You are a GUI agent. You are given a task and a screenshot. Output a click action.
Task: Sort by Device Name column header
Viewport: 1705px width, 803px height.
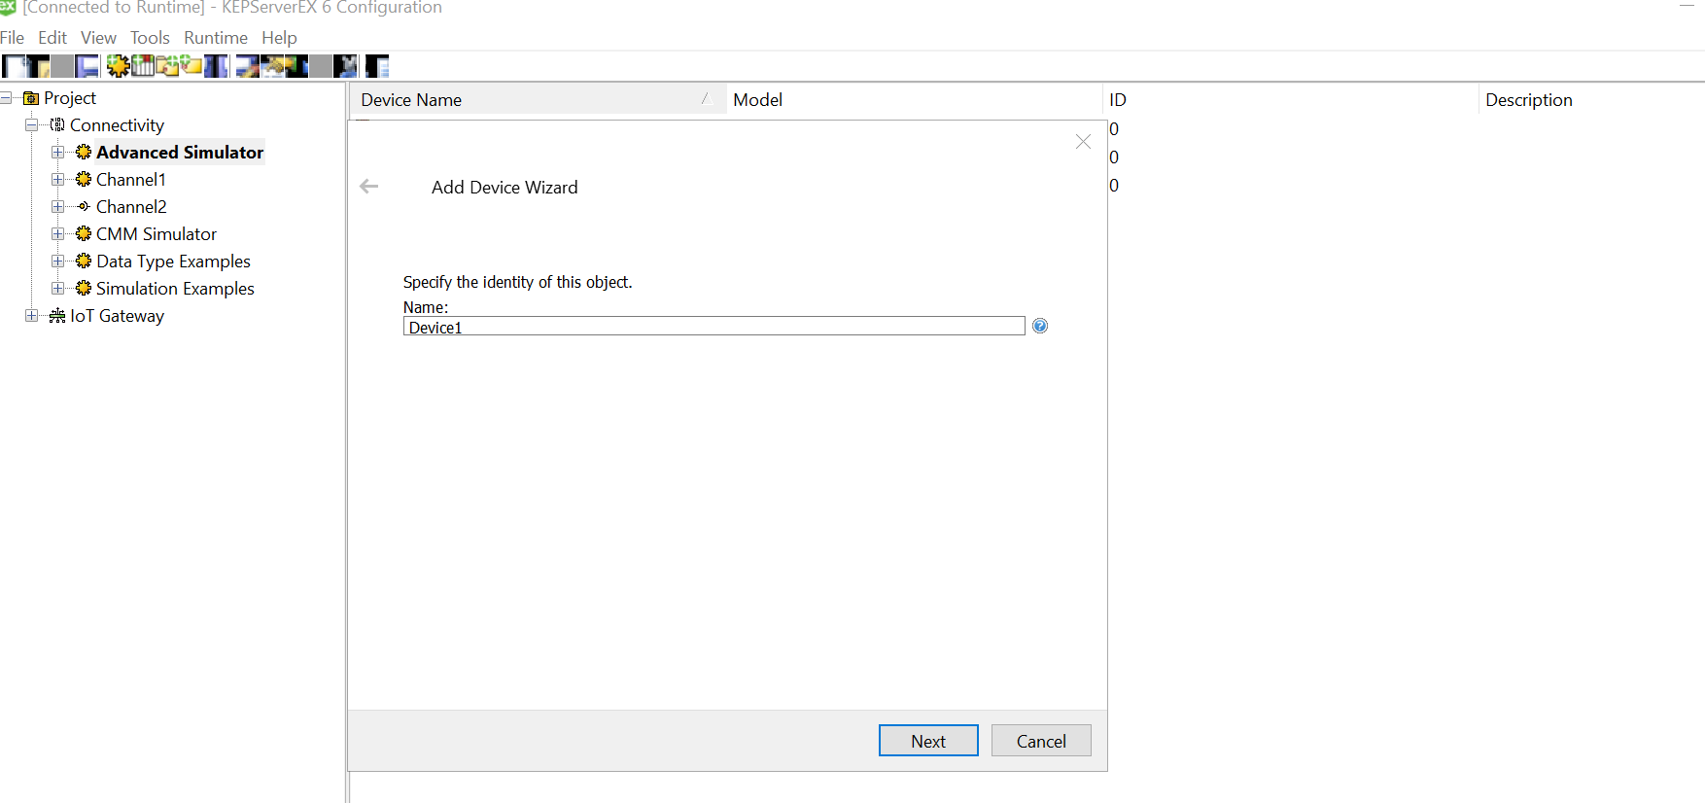(x=411, y=100)
